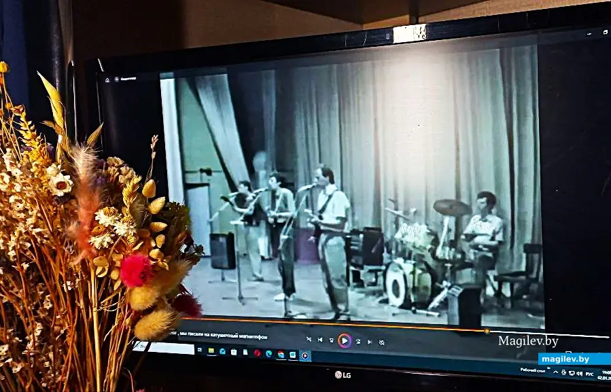
Task: Maximize the media player window
Action: (x=606, y=32)
